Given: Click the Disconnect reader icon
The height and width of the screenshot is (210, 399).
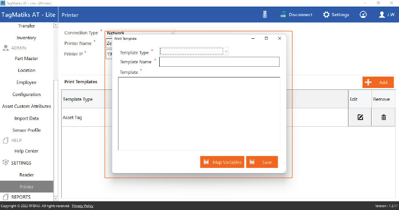Looking at the screenshot, I should [x=297, y=15].
